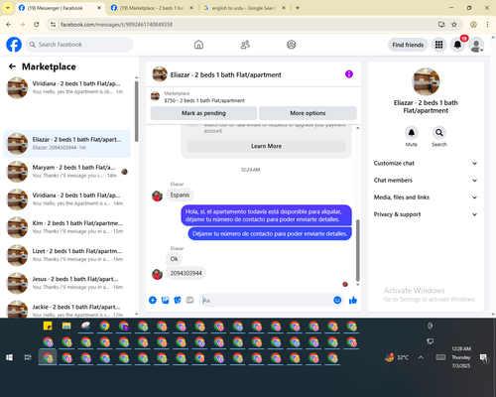Open emoji picker in message box
This screenshot has width=496, height=397.
[337, 300]
